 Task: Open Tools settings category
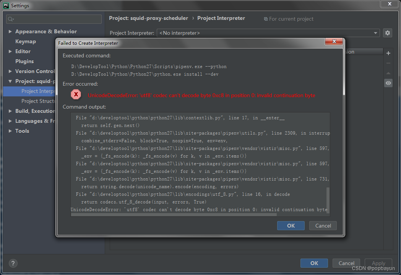pyautogui.click(x=22, y=131)
